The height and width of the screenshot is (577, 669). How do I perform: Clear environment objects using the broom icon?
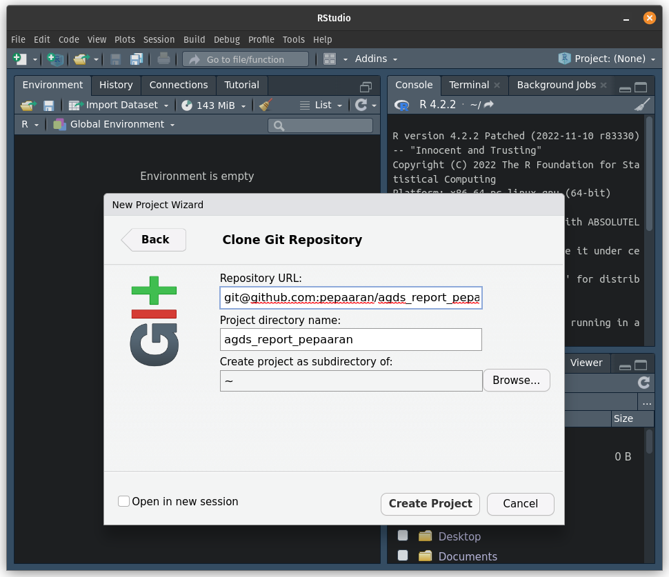(x=266, y=105)
